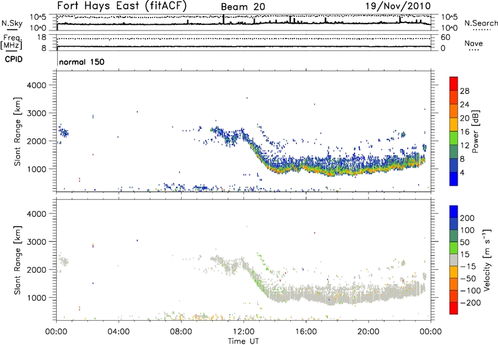Pick the bright blue top velocity color bar segment
Screen dimensions: 498x345
(x=454, y=212)
